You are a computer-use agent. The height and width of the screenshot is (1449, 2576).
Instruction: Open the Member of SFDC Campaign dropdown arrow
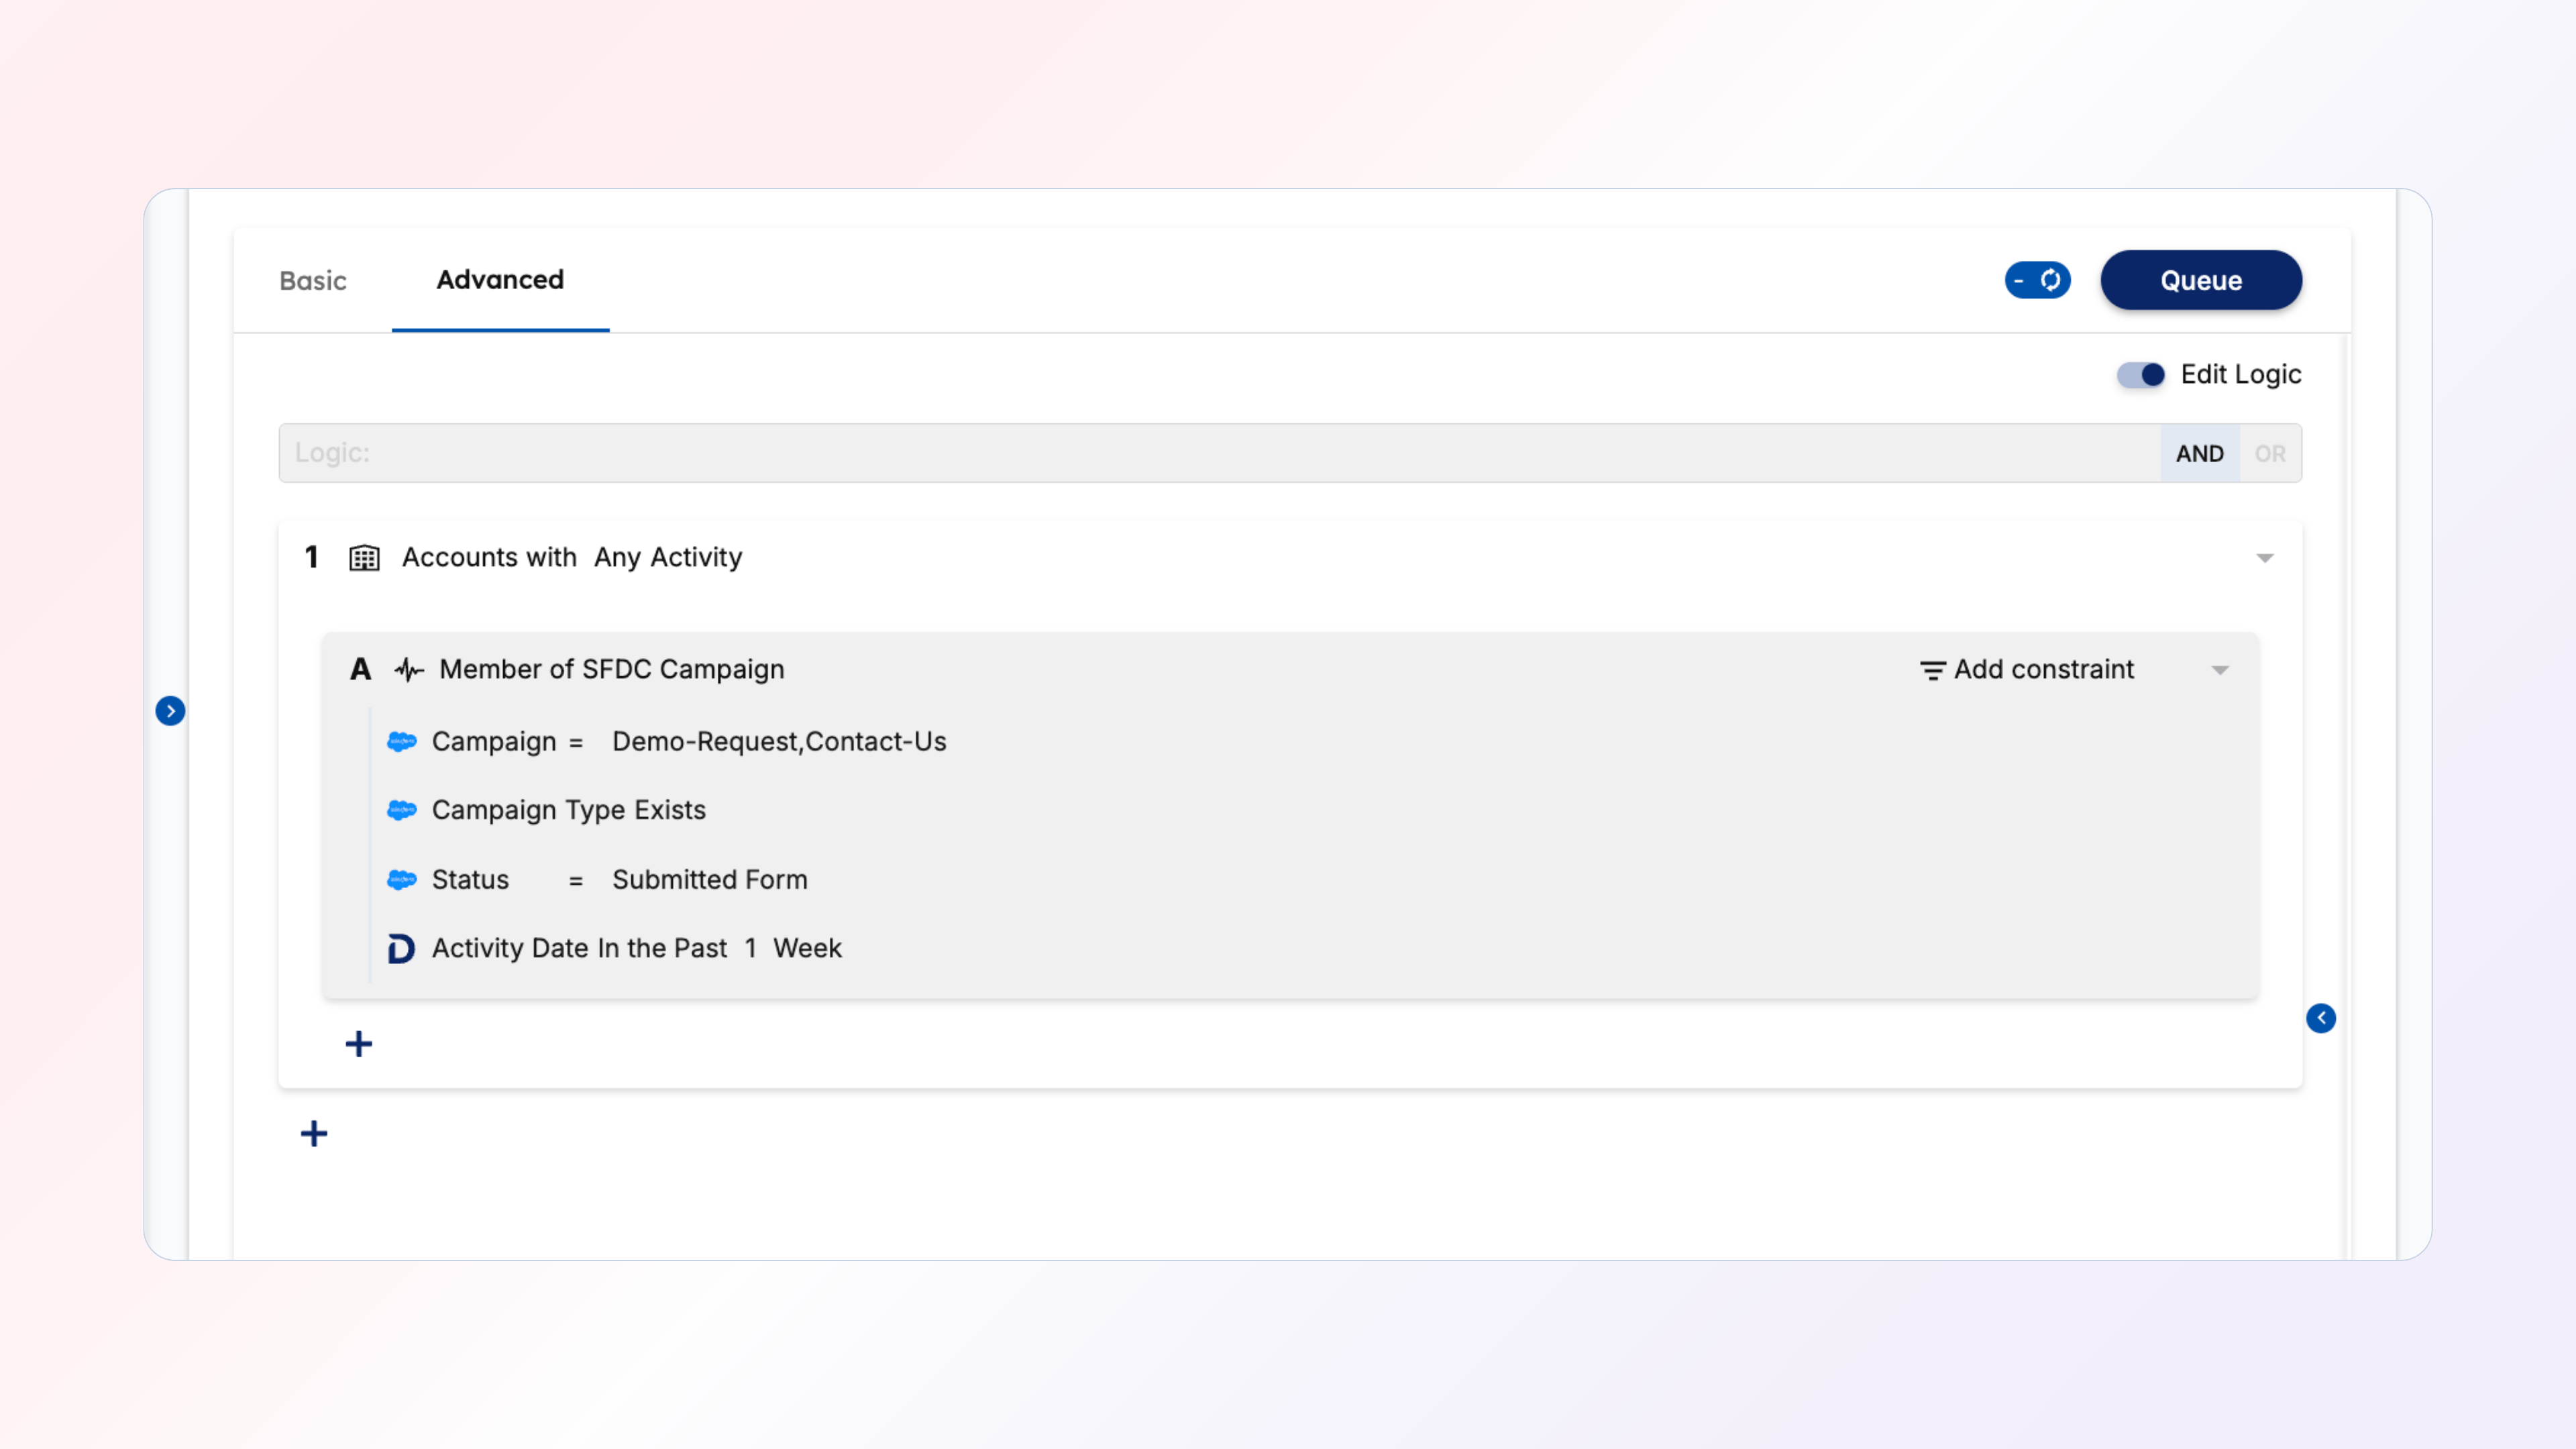point(2220,670)
